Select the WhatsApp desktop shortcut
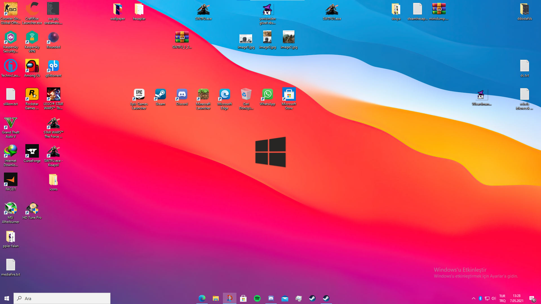541x304 pixels. (x=268, y=97)
